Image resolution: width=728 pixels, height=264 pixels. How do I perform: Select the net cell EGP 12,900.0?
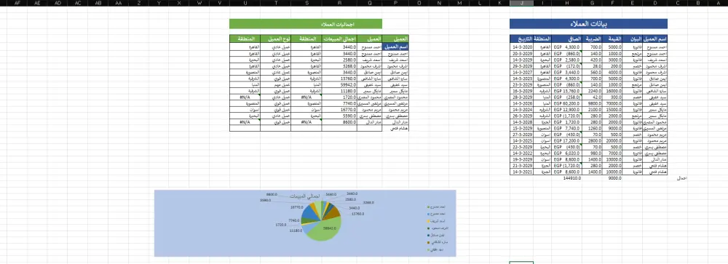click(x=567, y=110)
